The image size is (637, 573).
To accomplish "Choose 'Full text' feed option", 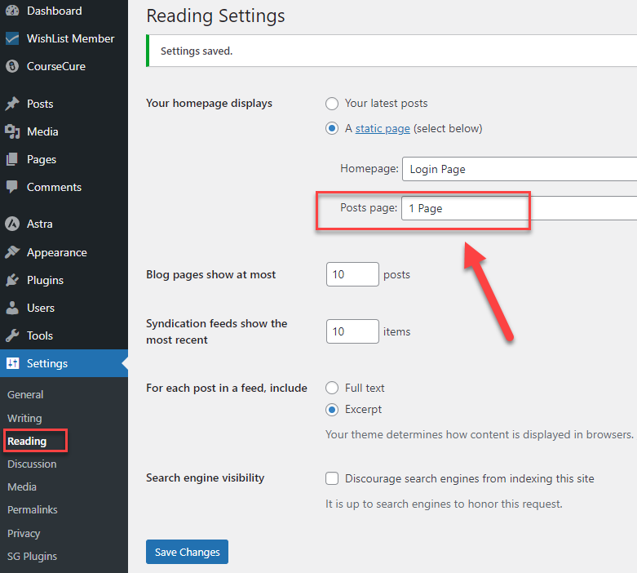I will pos(332,388).
